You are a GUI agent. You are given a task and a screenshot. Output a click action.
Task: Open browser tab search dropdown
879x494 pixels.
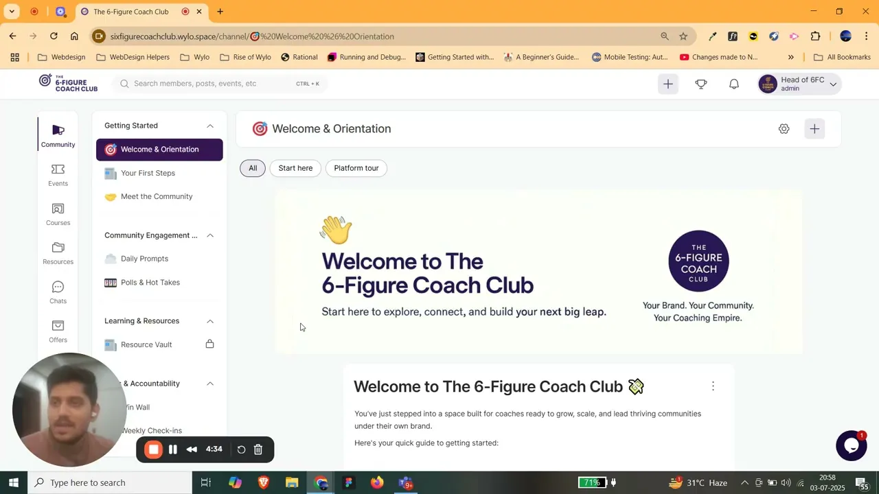12,12
